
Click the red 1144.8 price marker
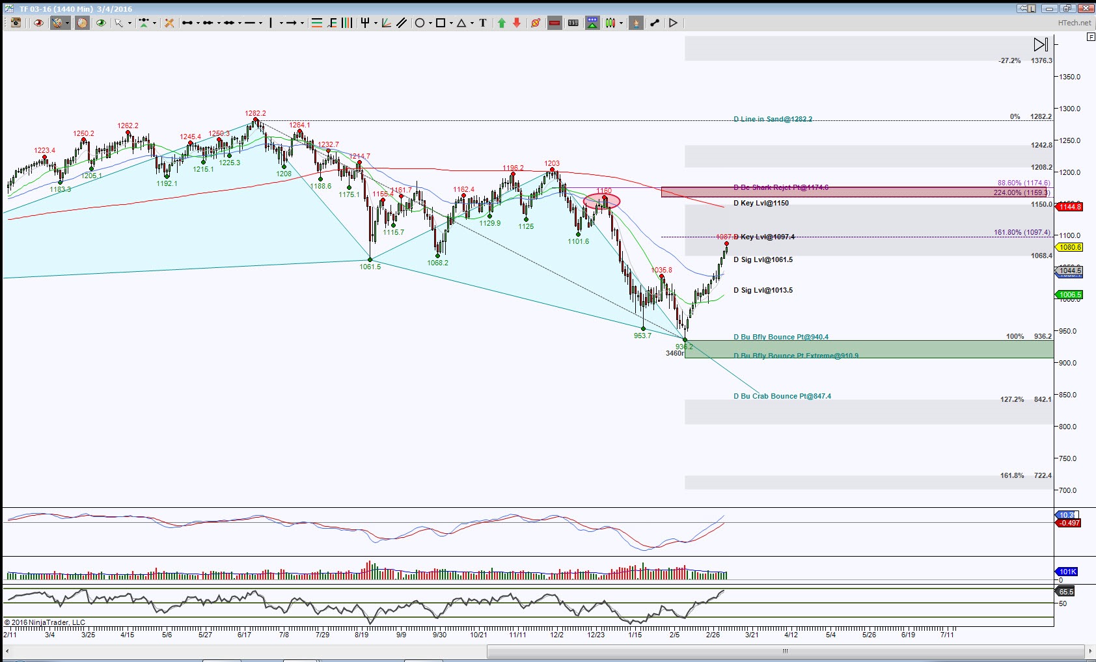(x=1069, y=207)
